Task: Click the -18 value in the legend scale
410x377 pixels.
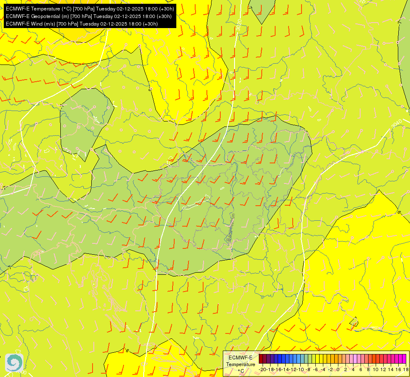Action: click(x=271, y=370)
